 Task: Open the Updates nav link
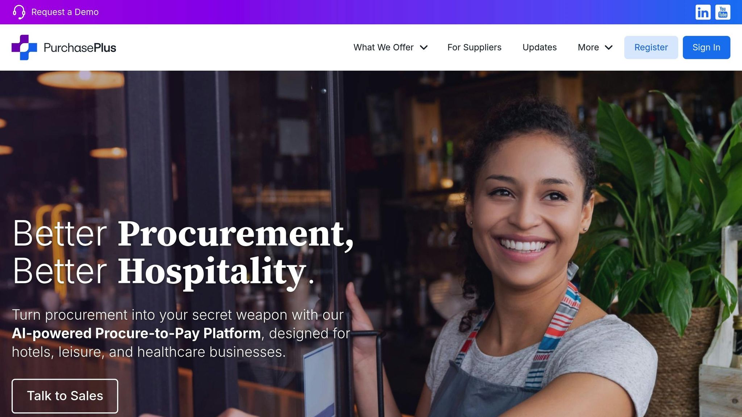tap(539, 47)
